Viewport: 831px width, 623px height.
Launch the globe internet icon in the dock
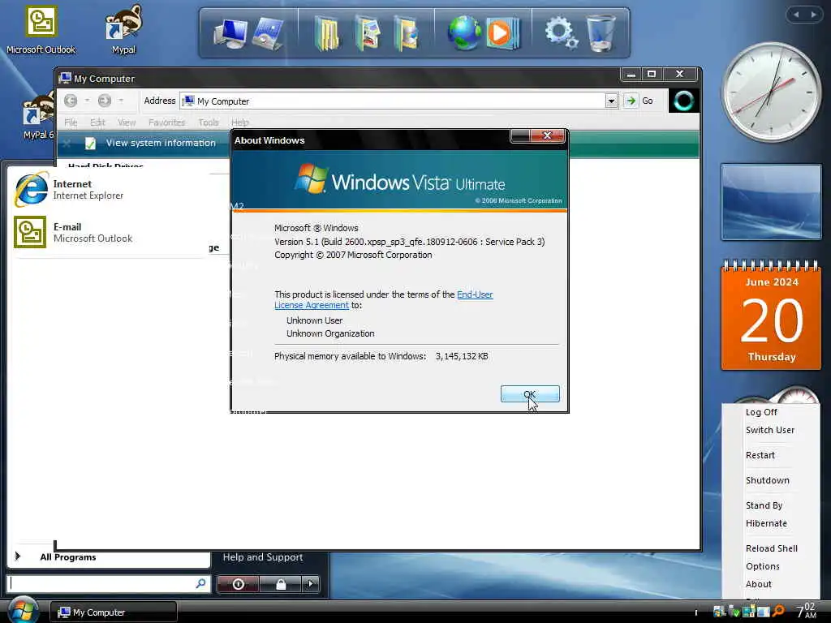click(x=464, y=32)
